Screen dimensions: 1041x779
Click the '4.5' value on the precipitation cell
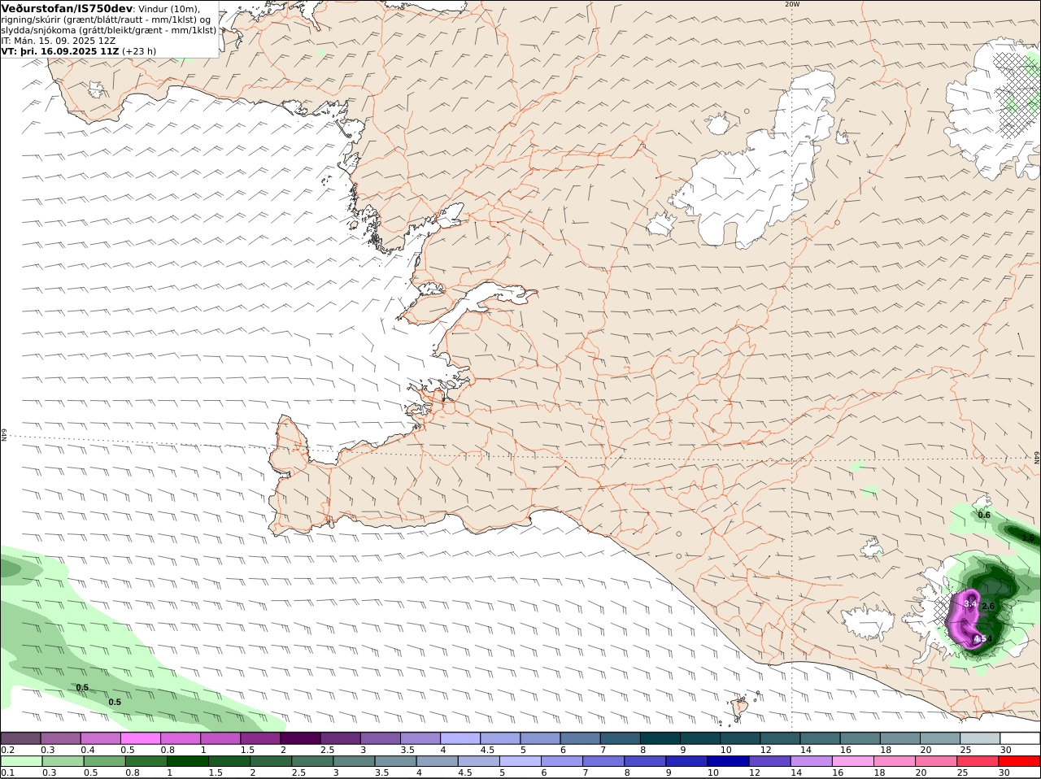click(x=979, y=639)
